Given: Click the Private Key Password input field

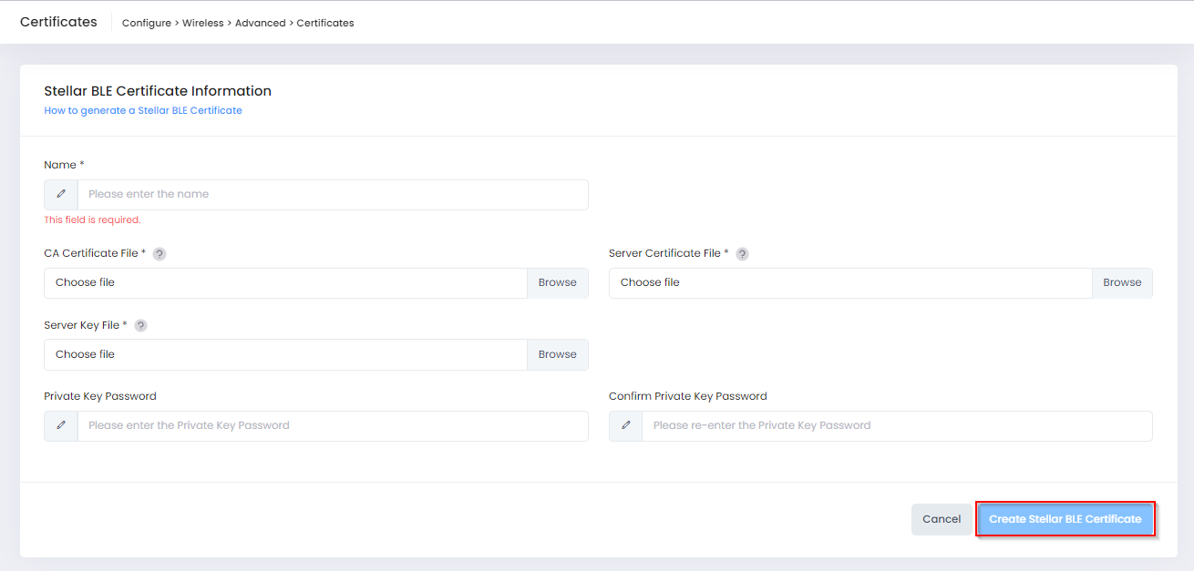Looking at the screenshot, I should pos(333,425).
